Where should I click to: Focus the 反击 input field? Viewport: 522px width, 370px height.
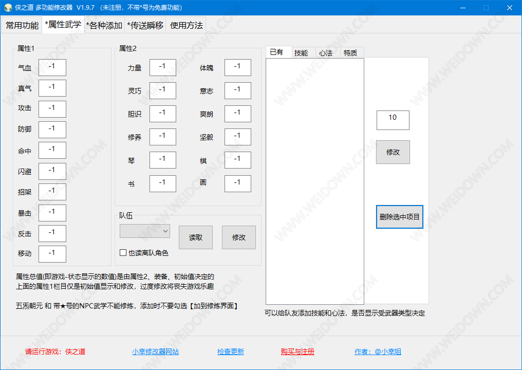pyautogui.click(x=52, y=233)
